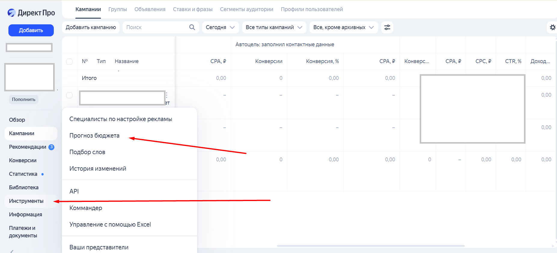Click the Пополнить balance button
The height and width of the screenshot is (253, 557).
(24, 99)
